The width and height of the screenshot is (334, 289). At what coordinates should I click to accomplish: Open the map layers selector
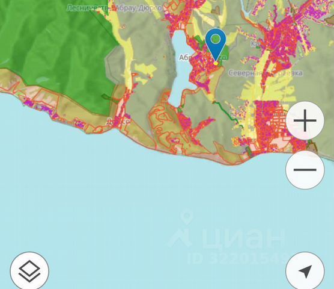point(29,271)
